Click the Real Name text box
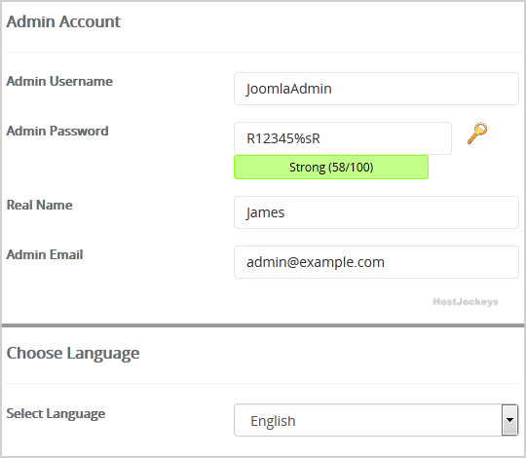The height and width of the screenshot is (458, 526). coord(376,212)
